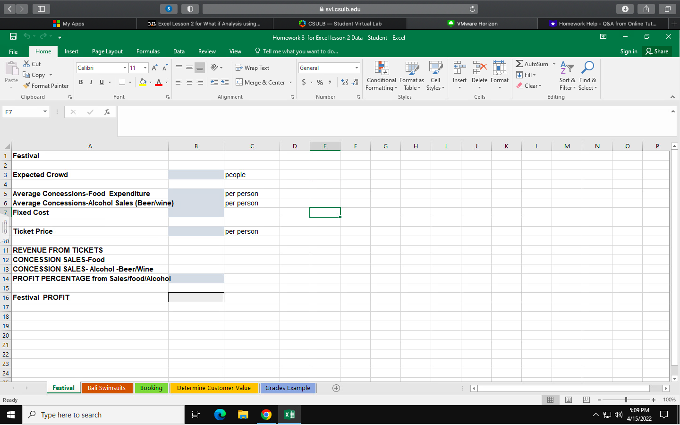This screenshot has height=425, width=680.
Task: Apply Italic formatting
Action: point(91,82)
